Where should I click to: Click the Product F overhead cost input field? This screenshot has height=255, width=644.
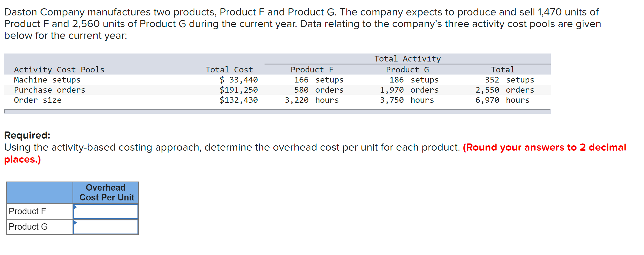pos(106,212)
